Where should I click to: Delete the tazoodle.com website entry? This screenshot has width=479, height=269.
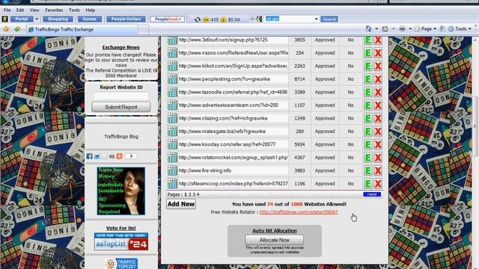pos(378,92)
